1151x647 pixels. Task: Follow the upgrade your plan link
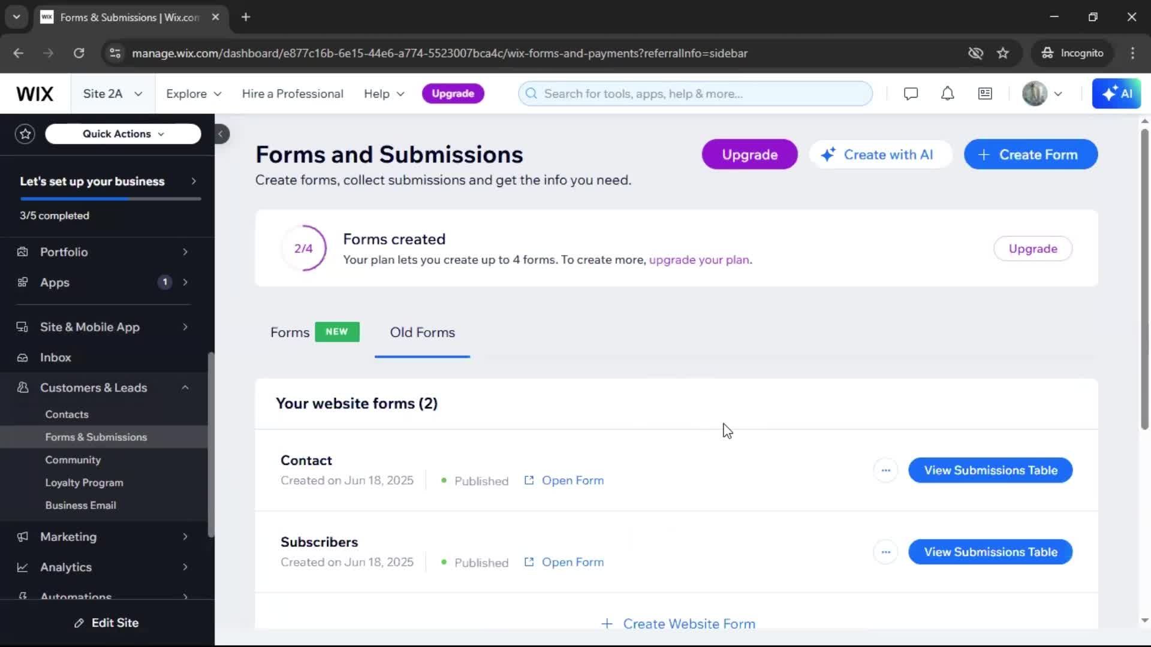point(699,260)
